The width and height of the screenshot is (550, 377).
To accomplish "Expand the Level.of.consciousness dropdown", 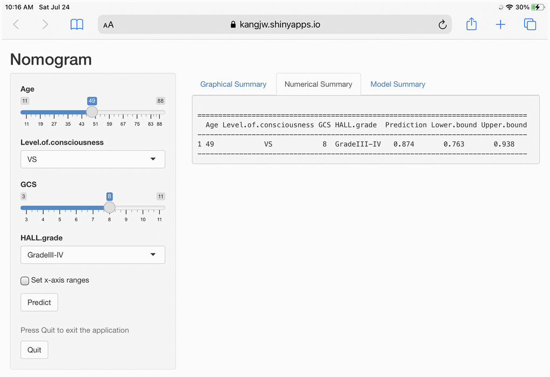I will (x=93, y=159).
